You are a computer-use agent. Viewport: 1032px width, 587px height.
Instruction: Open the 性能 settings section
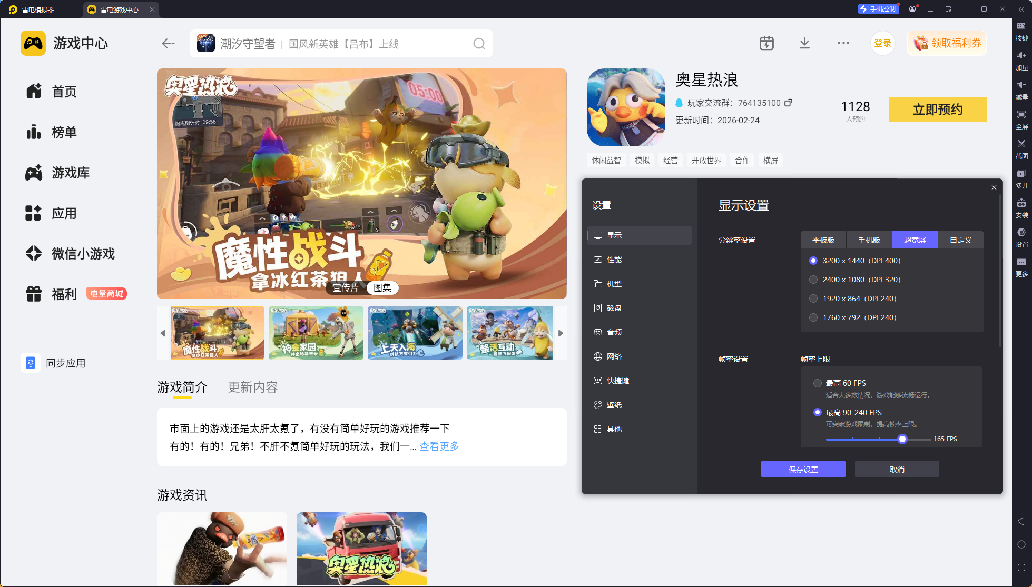click(614, 260)
